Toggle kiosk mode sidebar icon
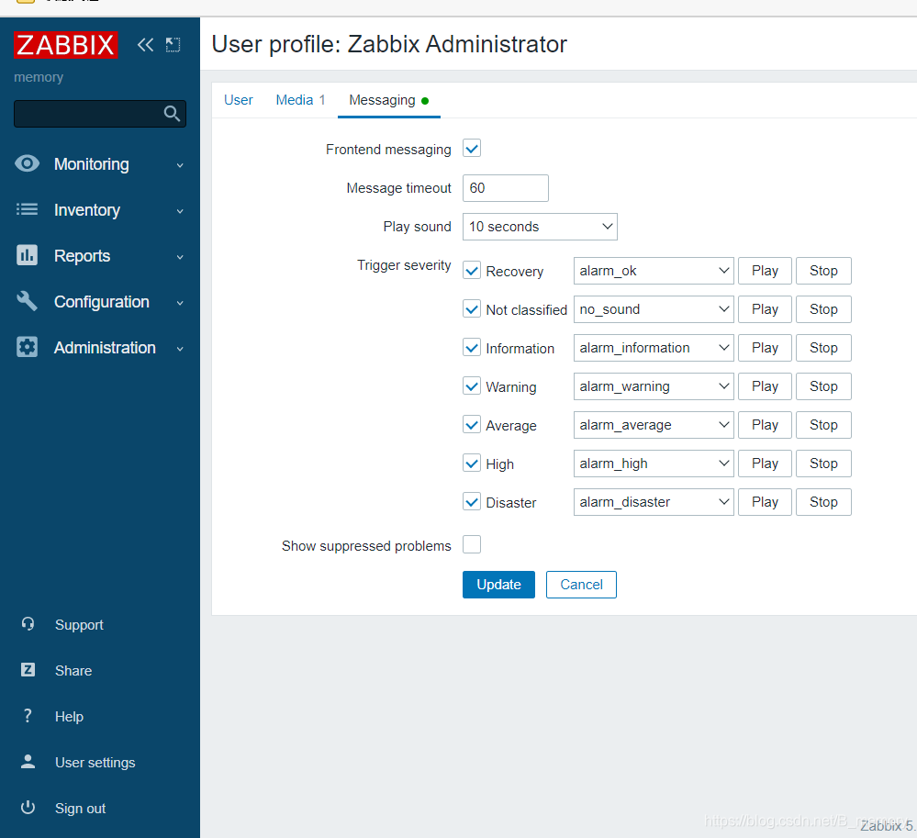The image size is (917, 838). coord(173,45)
